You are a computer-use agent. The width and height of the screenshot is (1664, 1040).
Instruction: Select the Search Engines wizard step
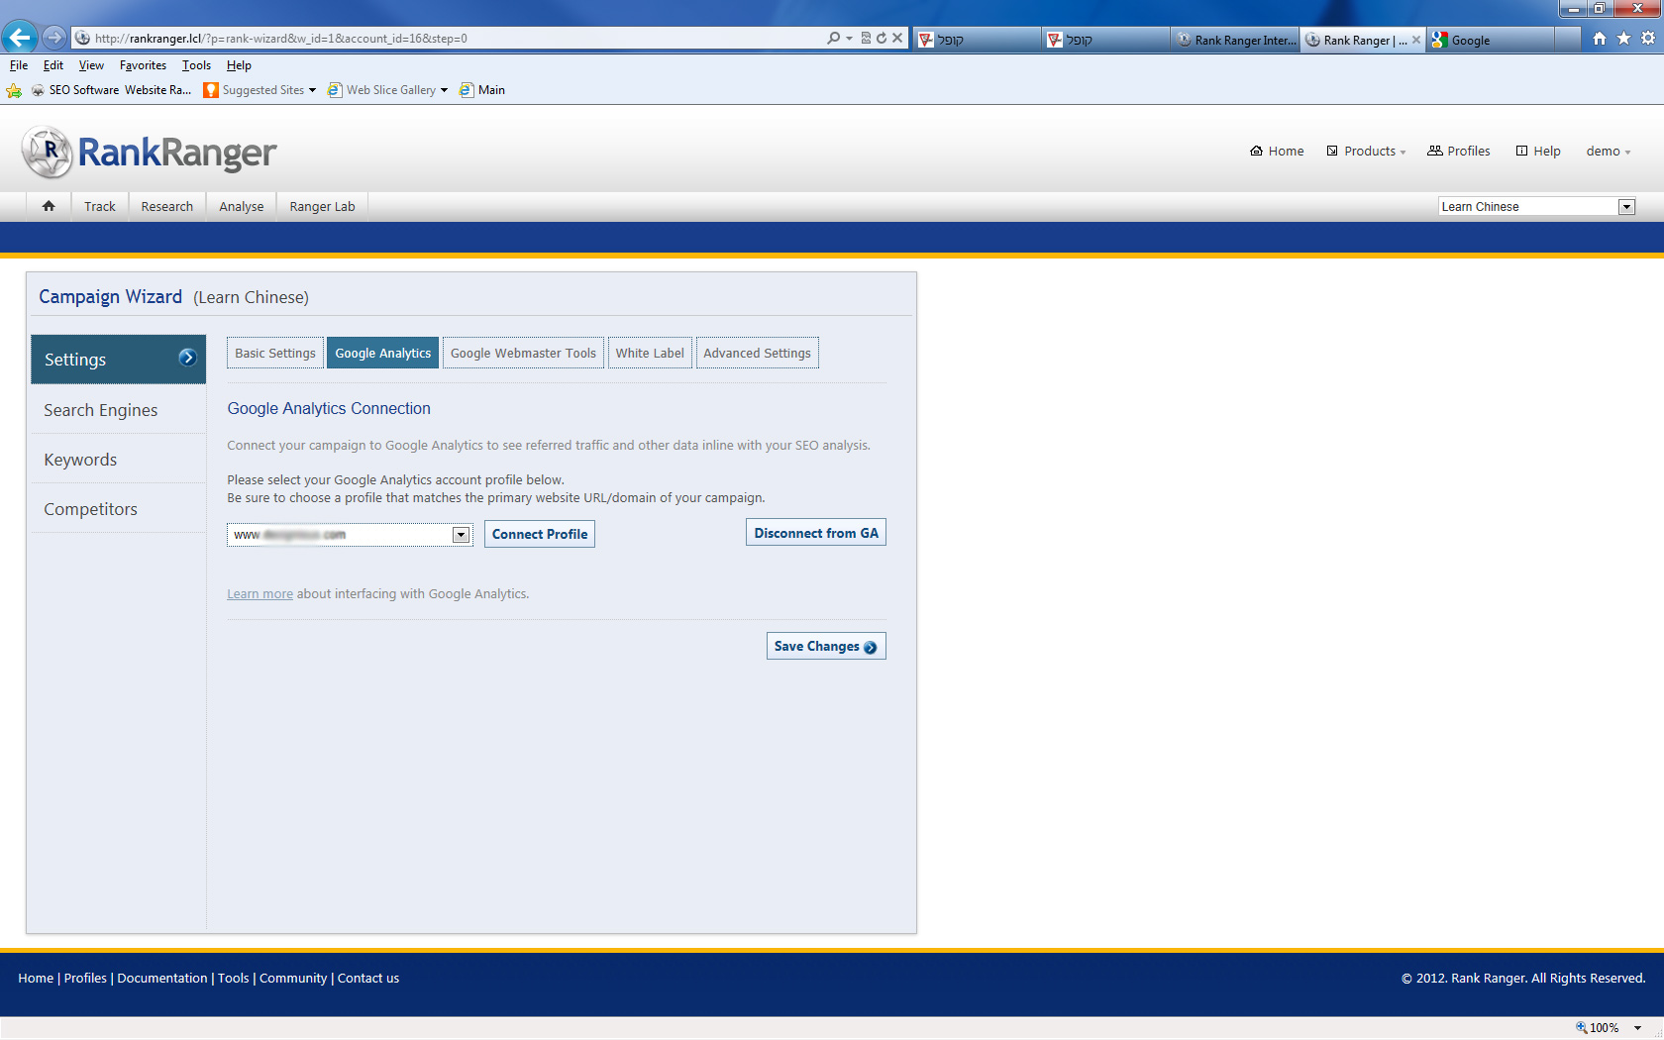point(119,410)
